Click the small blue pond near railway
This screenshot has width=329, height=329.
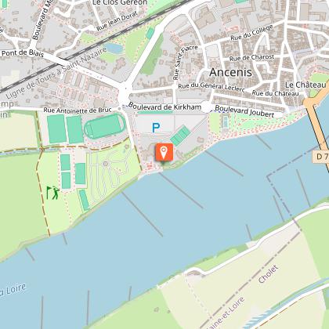pos(114,49)
